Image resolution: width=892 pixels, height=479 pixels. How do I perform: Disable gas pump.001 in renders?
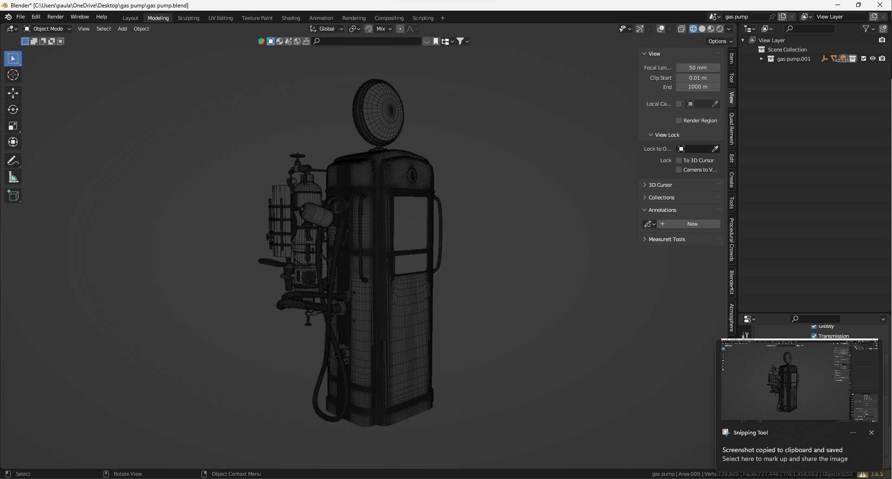pyautogui.click(x=882, y=59)
